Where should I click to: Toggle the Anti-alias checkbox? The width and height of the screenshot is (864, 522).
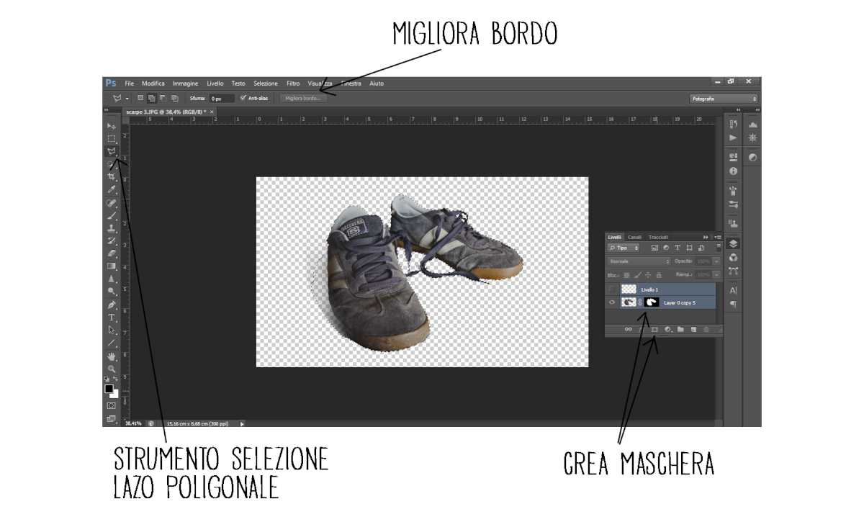click(x=243, y=98)
